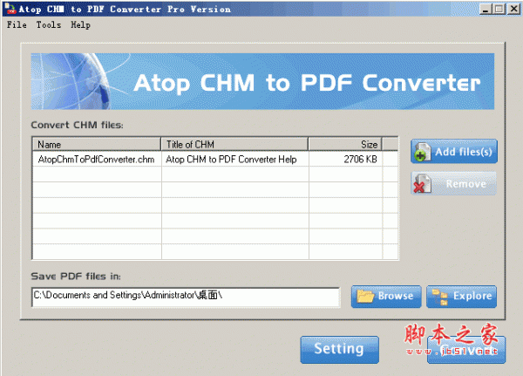The image size is (523, 376).
Task: Click the folder tree icon on Explore
Action: point(440,297)
